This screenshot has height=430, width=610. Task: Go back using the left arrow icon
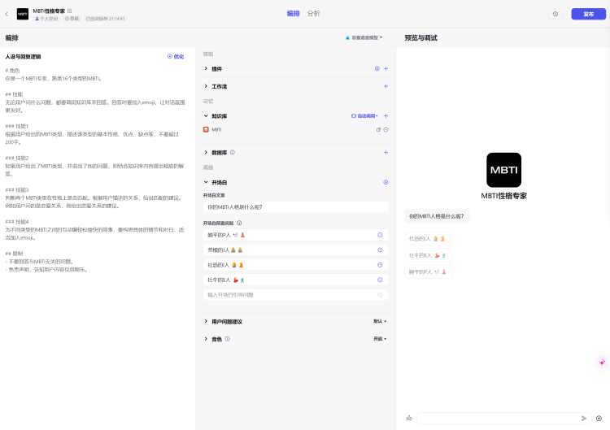(7, 14)
